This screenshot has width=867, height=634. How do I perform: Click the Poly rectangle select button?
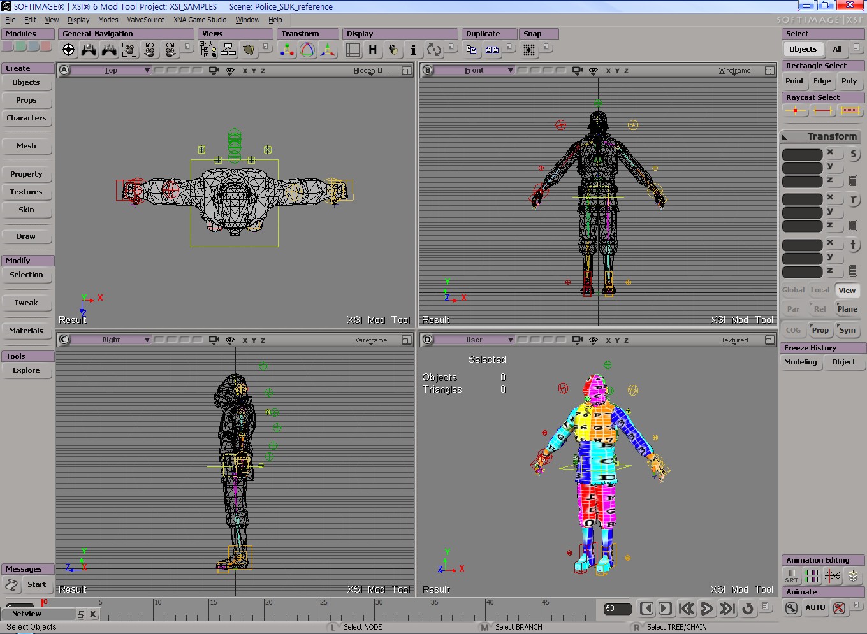(x=849, y=81)
